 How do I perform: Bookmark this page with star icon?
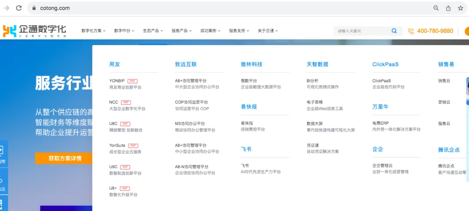(461, 8)
